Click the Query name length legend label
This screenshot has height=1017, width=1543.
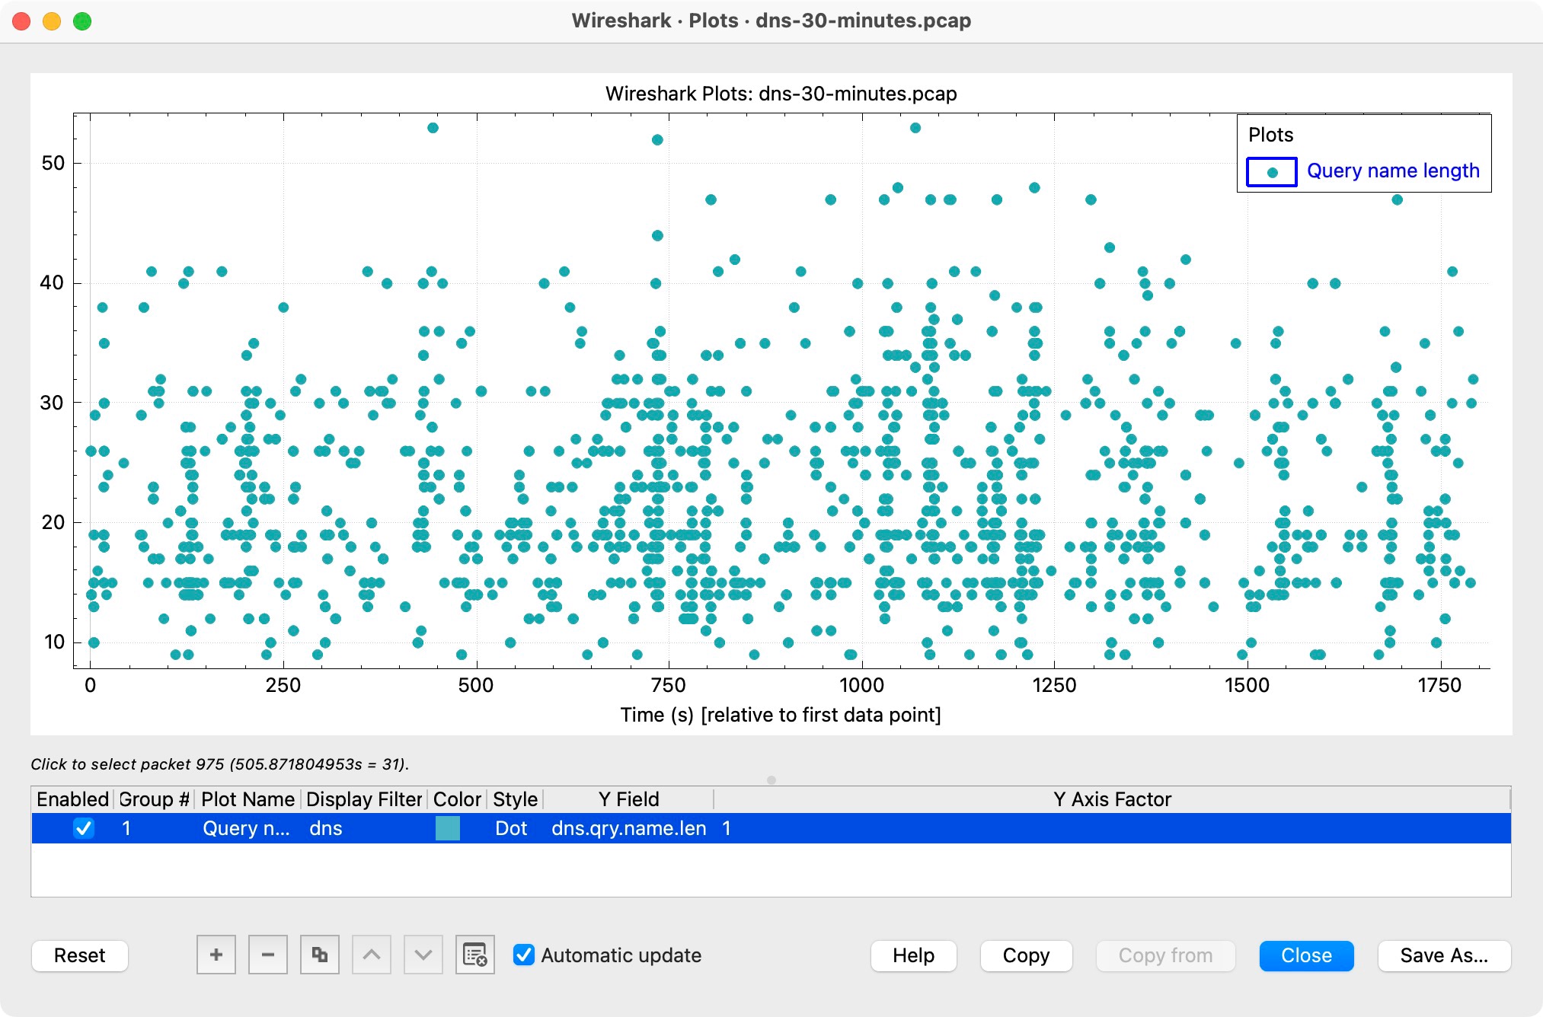[x=1392, y=171]
